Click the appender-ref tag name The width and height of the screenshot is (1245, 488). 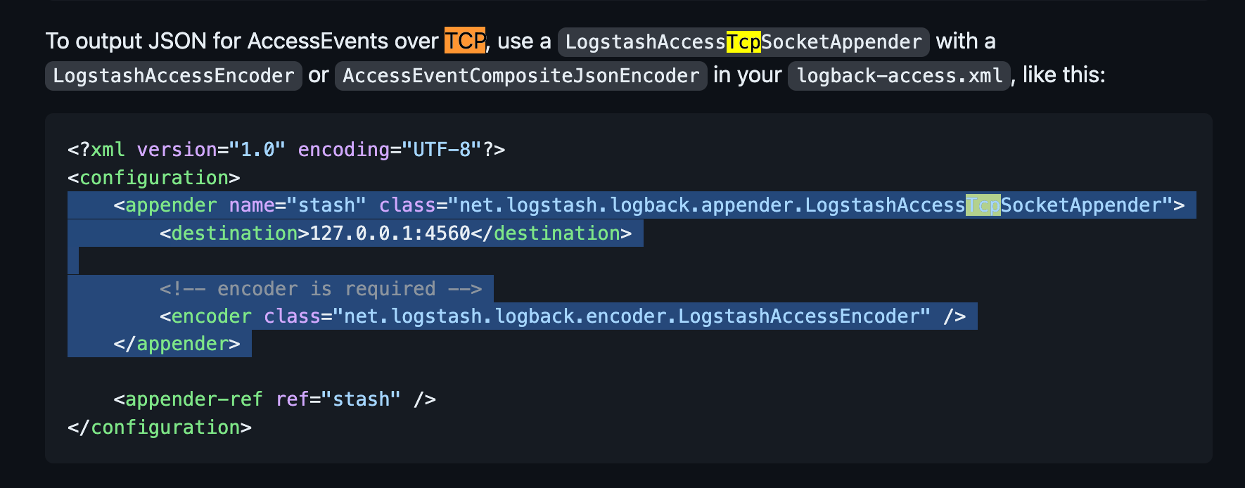193,399
